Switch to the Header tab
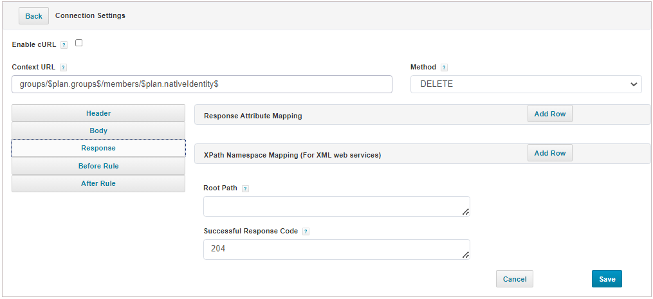This screenshot has width=653, height=299. coord(98,113)
